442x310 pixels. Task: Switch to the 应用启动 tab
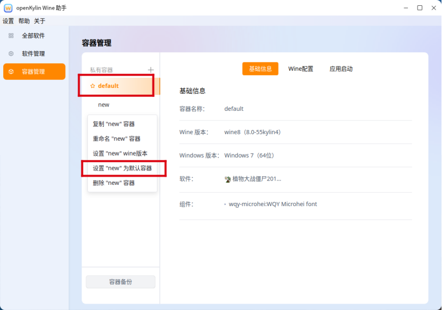[341, 69]
